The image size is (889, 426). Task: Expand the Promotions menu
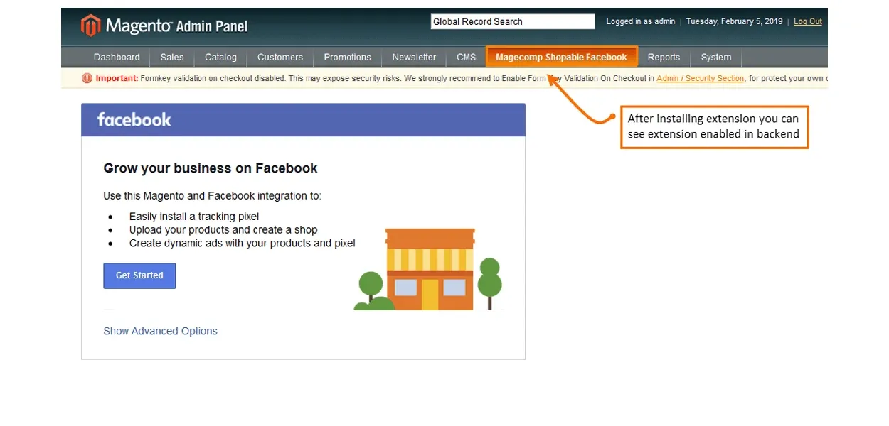point(347,58)
